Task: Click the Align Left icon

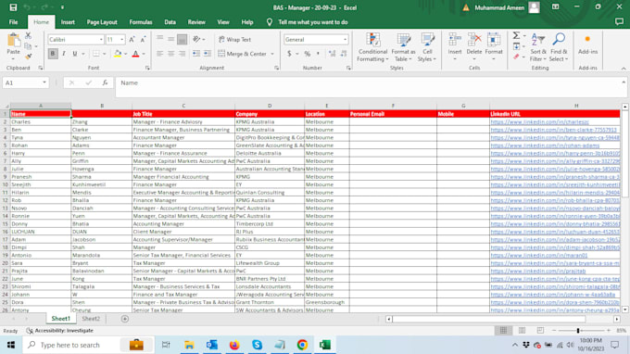Action: click(160, 54)
